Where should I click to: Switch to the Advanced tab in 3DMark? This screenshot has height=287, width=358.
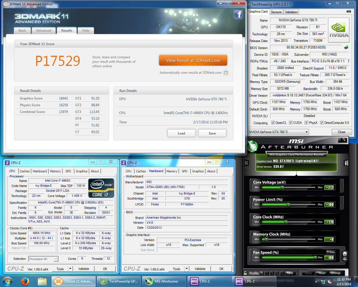click(44, 31)
